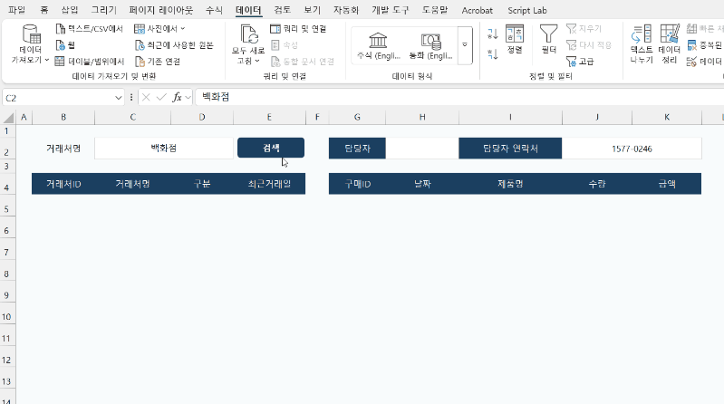Open the Name Box dropdown arrow
724x404 pixels.
(118, 98)
